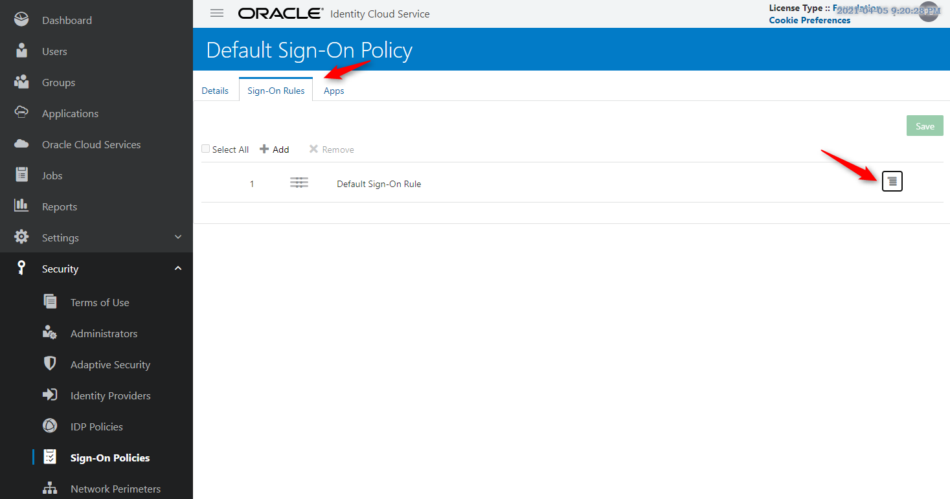950x499 pixels.
Task: Open the user avatar profile menu
Action: click(929, 11)
